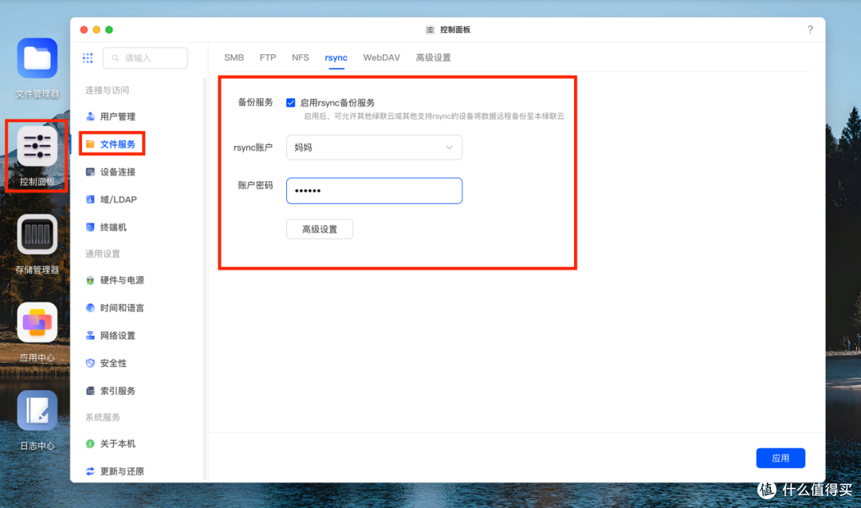The width and height of the screenshot is (861, 508).
Task: Open the rsync账户 dropdown showing 妈妈
Action: pyautogui.click(x=374, y=148)
